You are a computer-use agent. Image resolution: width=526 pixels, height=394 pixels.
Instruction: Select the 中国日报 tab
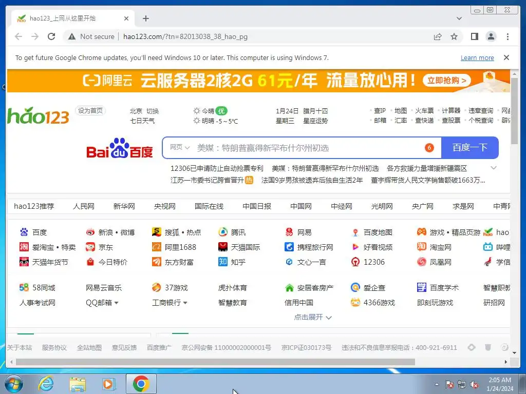[x=257, y=206]
